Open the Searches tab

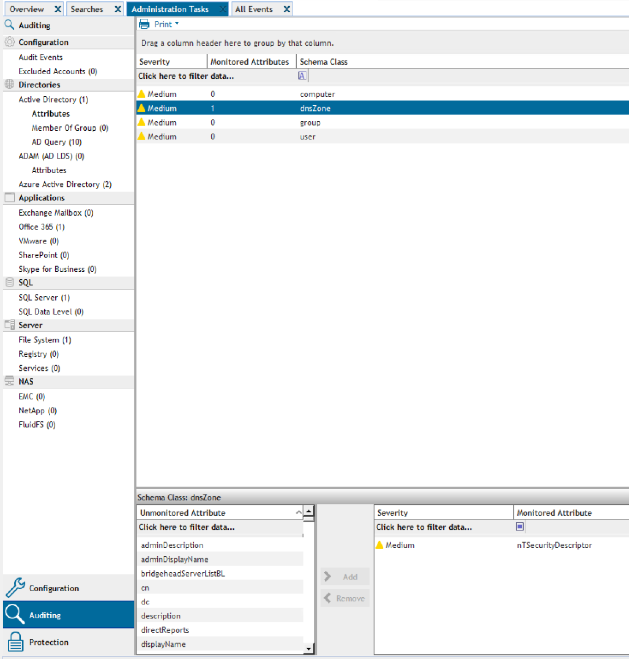point(87,9)
